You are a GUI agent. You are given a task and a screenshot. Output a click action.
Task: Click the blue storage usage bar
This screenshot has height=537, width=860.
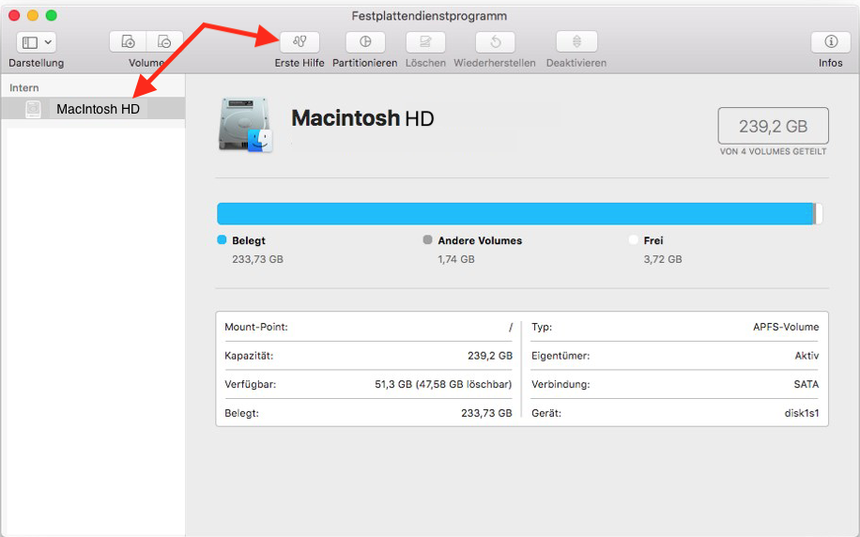click(514, 213)
